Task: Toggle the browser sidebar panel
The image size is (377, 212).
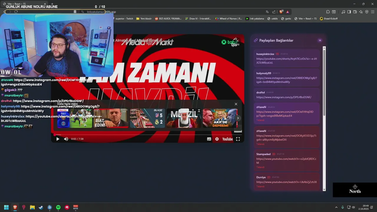Action: point(349,12)
